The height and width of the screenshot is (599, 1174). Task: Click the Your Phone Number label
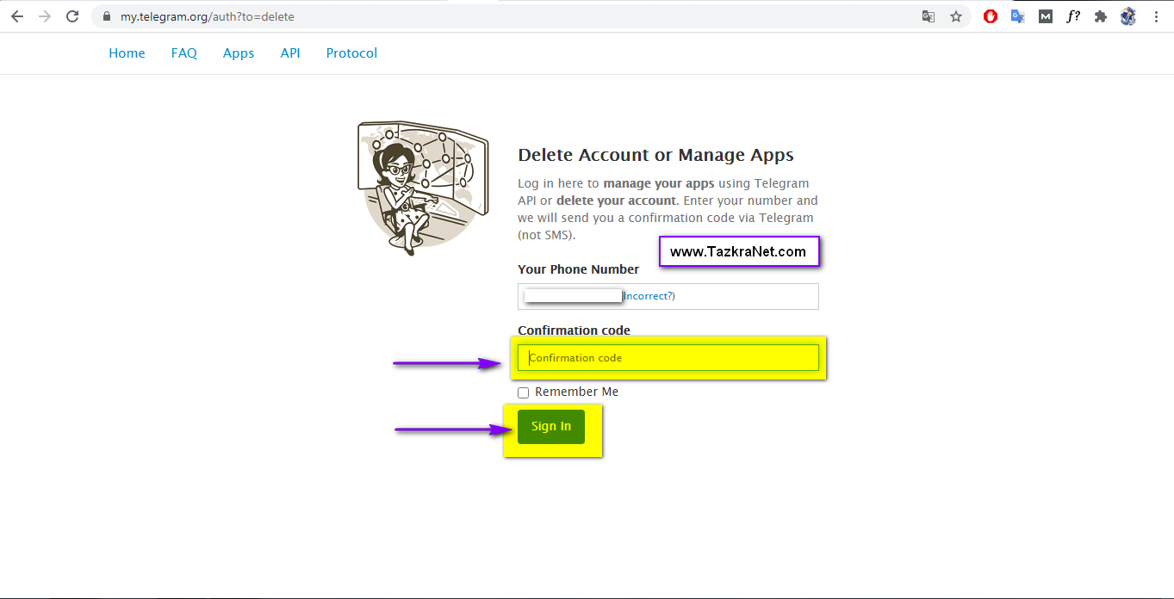tap(579, 269)
